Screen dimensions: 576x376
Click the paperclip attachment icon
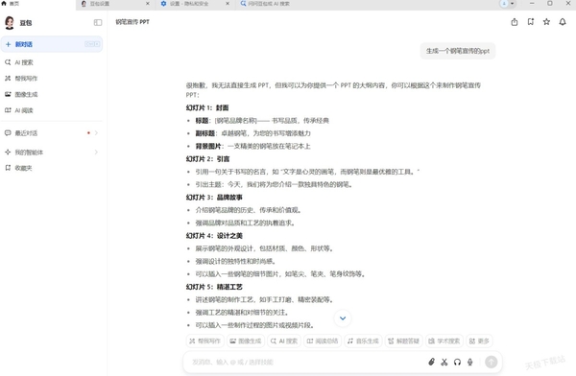coord(432,362)
